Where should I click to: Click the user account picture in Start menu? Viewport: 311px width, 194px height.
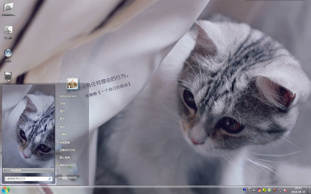[x=73, y=84]
